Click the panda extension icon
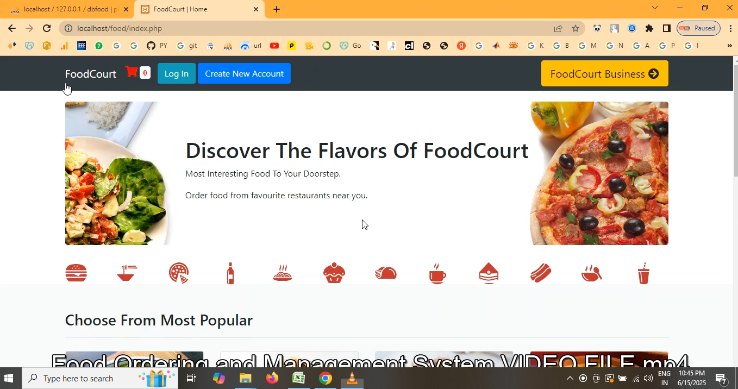This screenshot has width=738, height=389. [597, 28]
